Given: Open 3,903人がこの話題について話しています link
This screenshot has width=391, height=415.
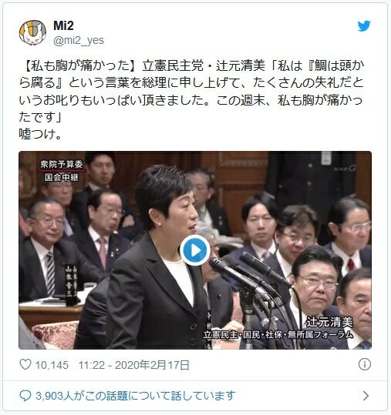Looking at the screenshot, I should (x=136, y=396).
